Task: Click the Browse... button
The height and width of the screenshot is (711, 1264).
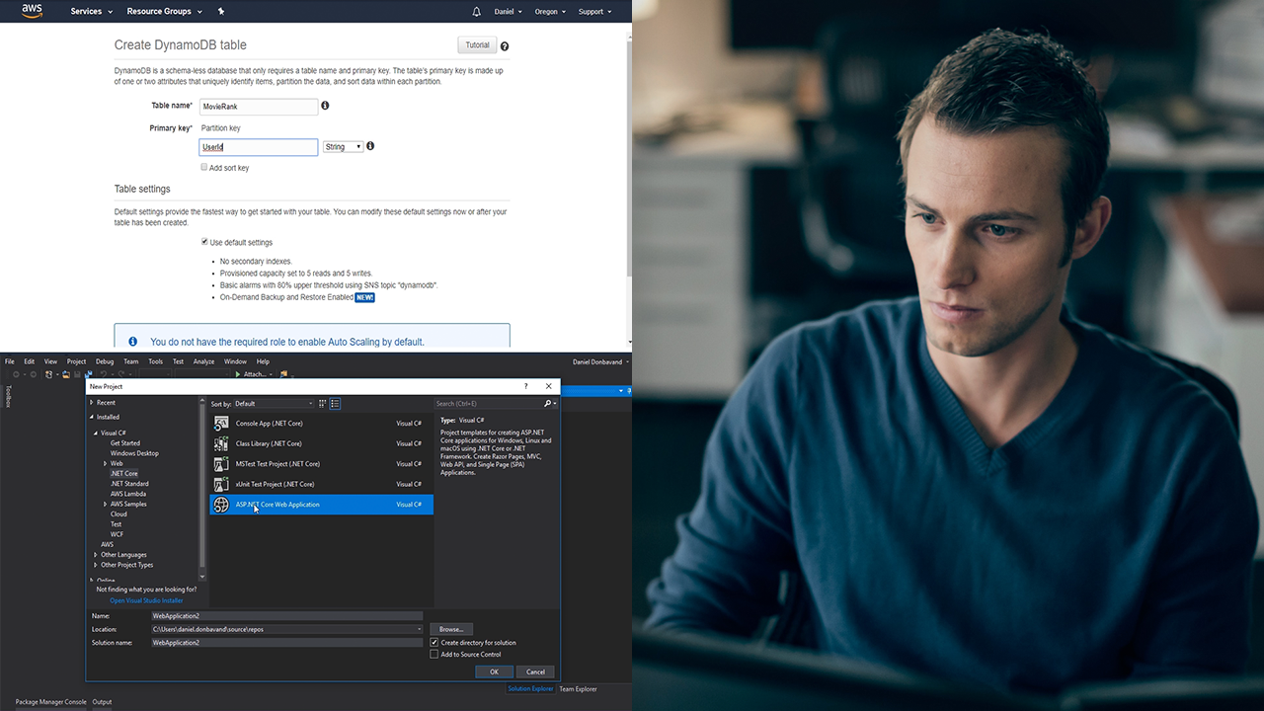Action: (451, 629)
